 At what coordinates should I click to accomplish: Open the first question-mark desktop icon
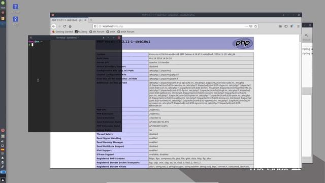[x=15, y=7]
